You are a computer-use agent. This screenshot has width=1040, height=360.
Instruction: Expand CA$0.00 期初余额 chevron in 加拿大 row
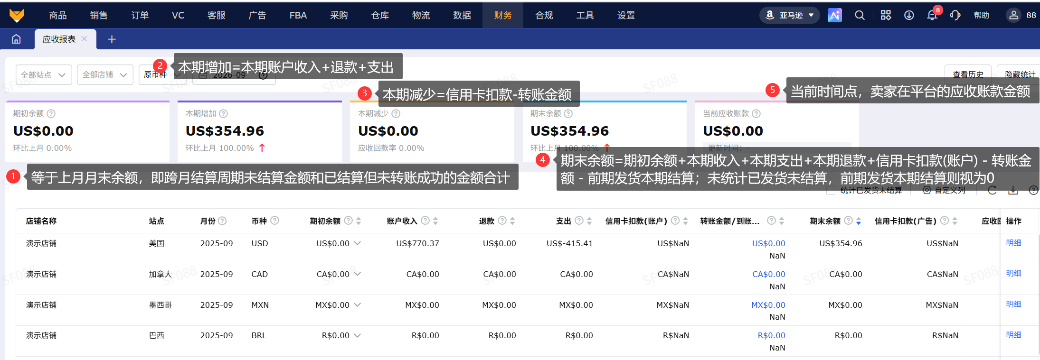358,274
